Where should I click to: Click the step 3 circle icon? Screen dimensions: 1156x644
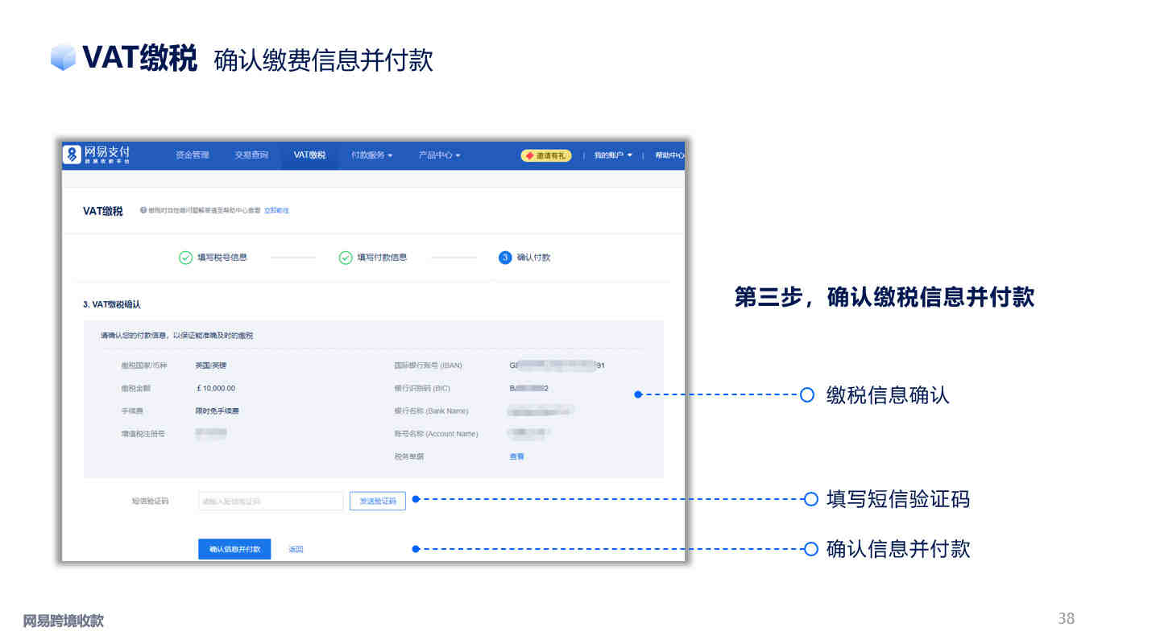click(505, 258)
